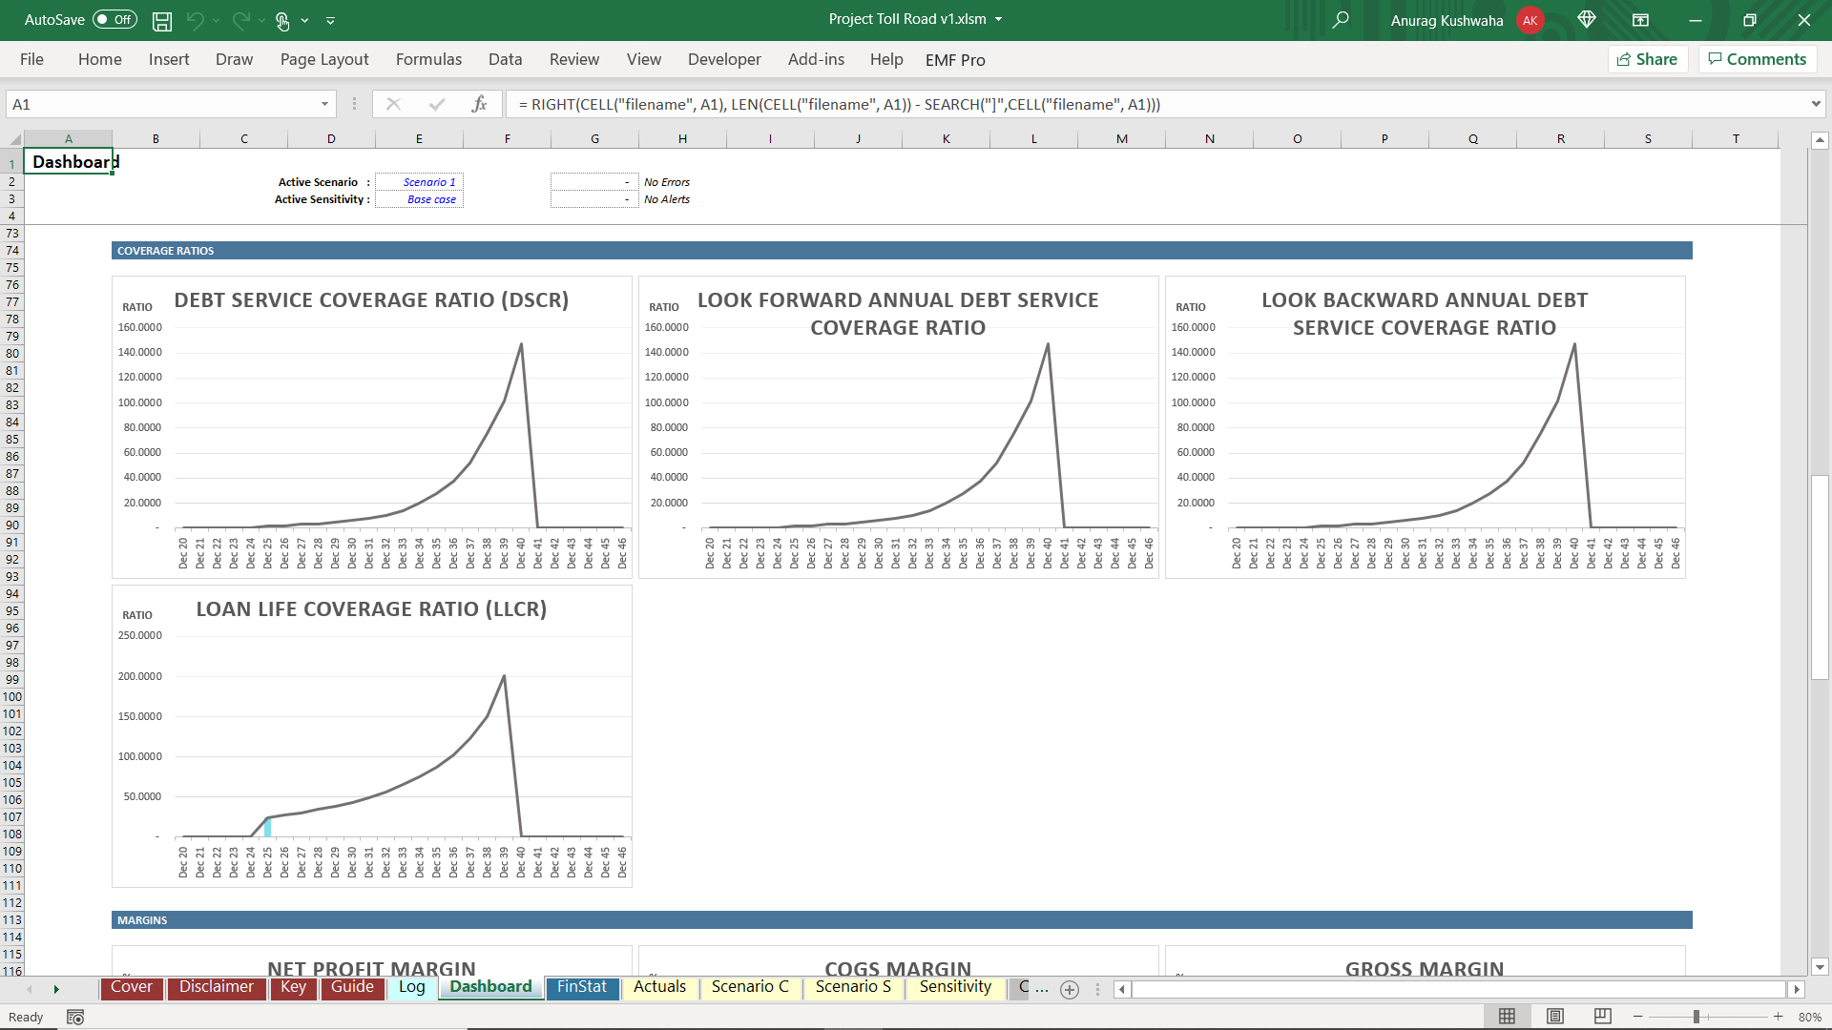
Task: Click the Undo arrow icon
Action: pyautogui.click(x=195, y=20)
